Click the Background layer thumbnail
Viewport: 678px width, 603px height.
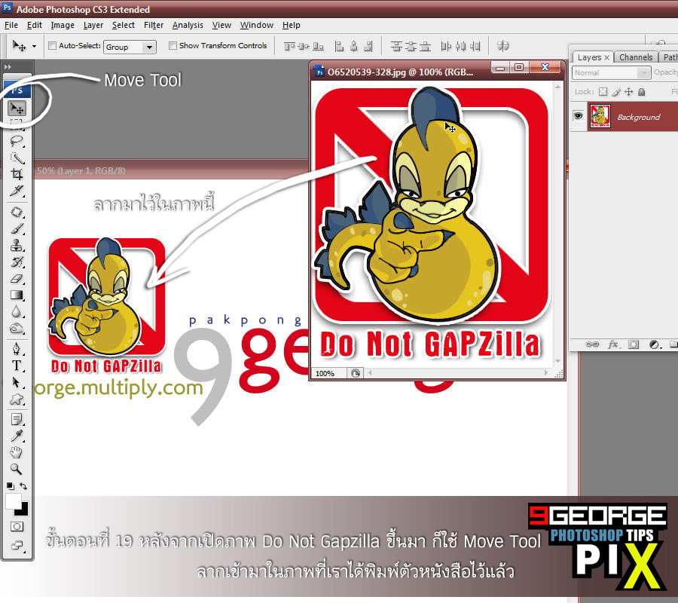coord(600,116)
